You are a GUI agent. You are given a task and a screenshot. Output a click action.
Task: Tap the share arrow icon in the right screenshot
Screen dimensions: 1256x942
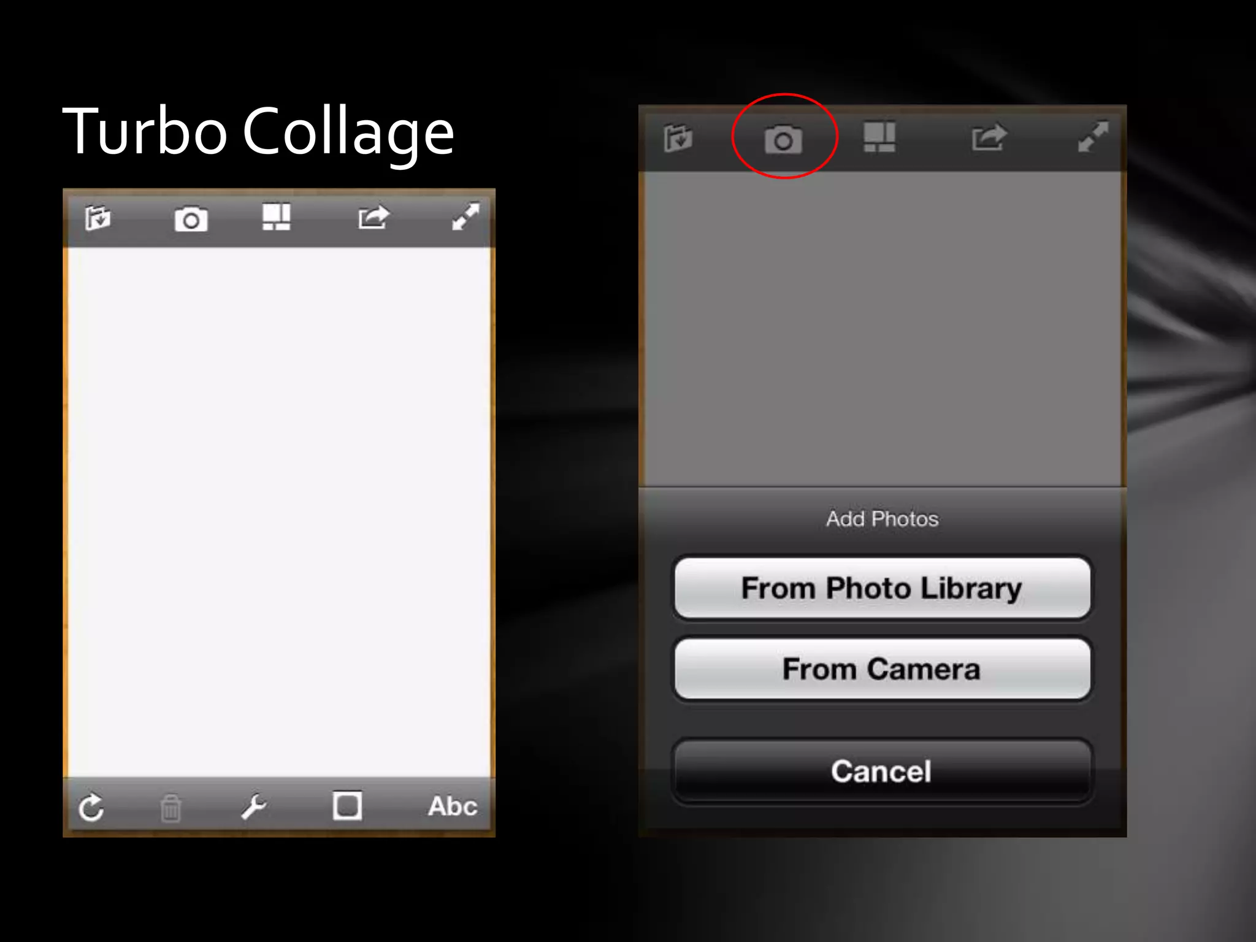[989, 137]
